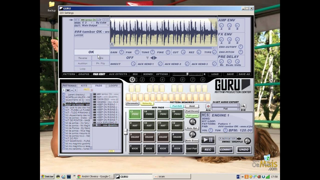Screen dimensions: 320x180
Task: Adjust the PAN knob
Action: pyautogui.click(x=137, y=52)
